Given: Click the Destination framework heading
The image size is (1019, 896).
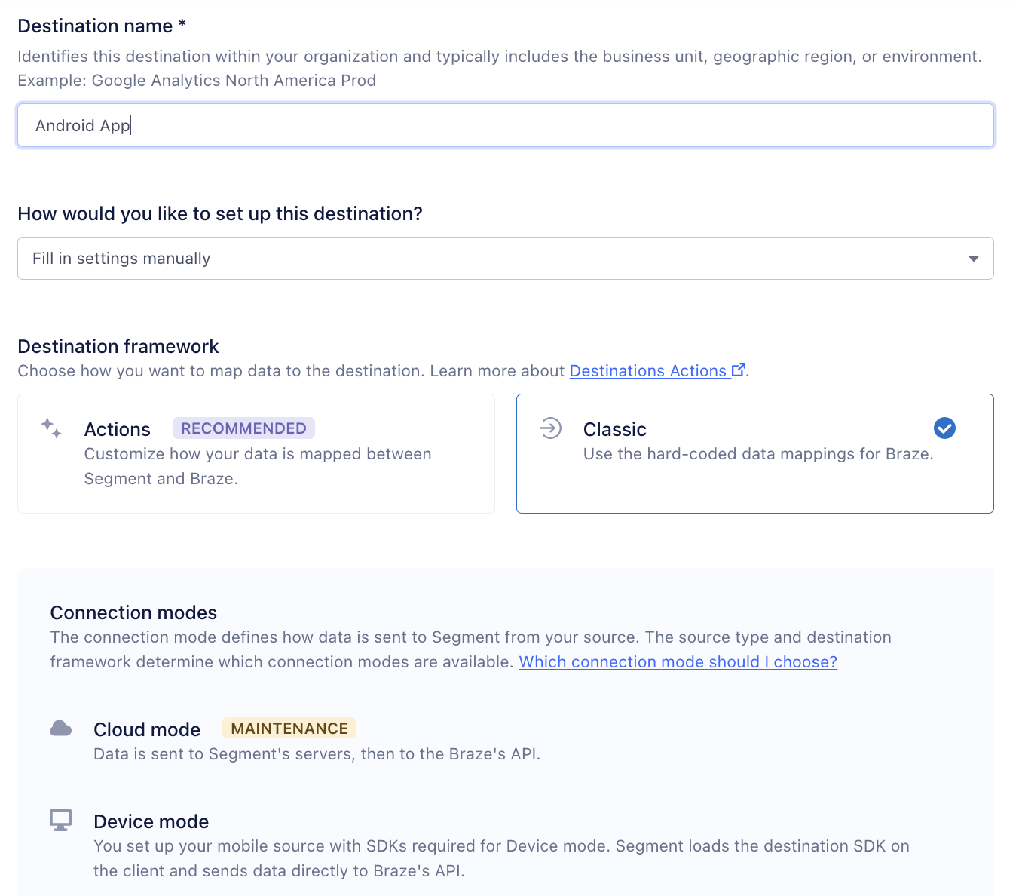Looking at the screenshot, I should click(118, 346).
